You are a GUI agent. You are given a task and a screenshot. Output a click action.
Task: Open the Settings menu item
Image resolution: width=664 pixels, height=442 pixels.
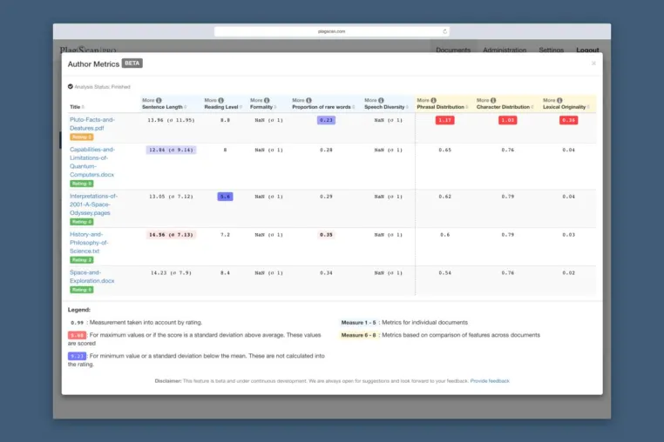(x=551, y=50)
